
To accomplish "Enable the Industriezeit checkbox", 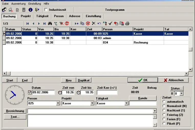I will point(46,9).
